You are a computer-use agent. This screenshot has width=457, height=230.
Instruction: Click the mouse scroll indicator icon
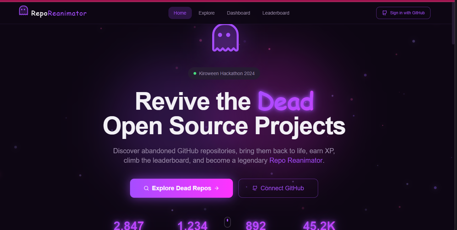[x=227, y=222]
